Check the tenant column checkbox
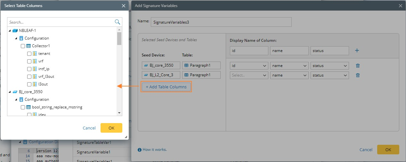Viewport: 406px width, 162px height. coord(29,54)
